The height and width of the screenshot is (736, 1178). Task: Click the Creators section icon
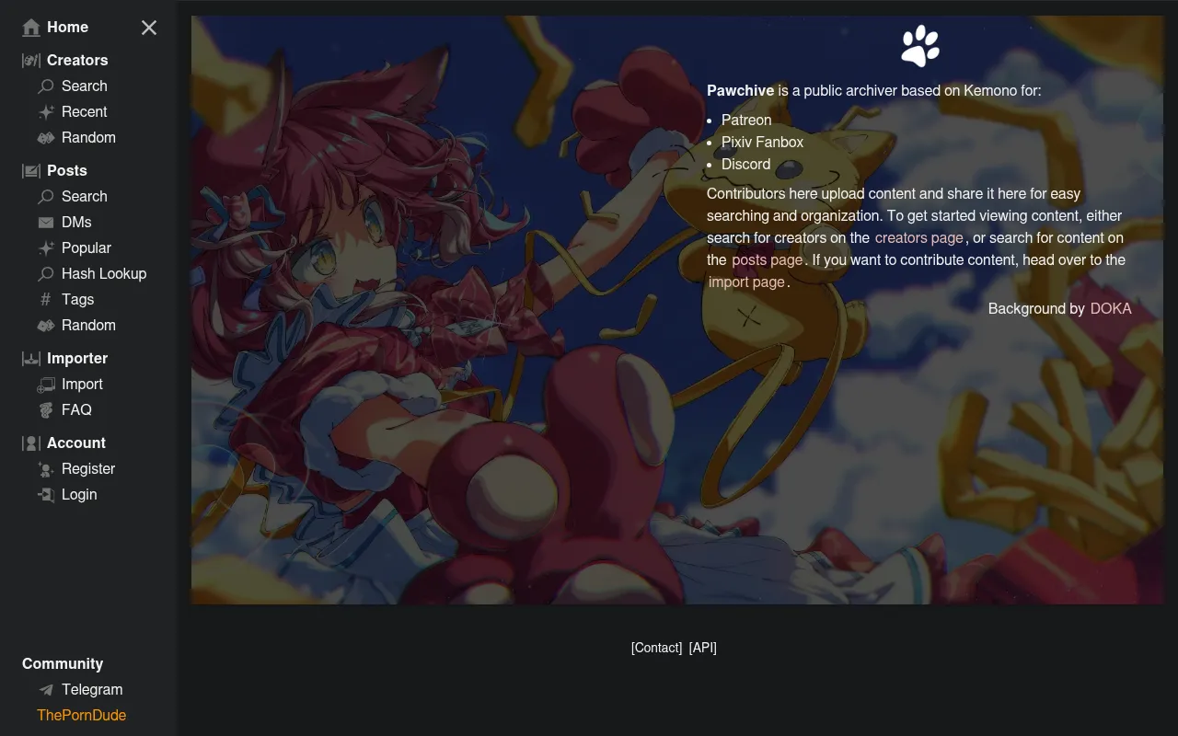pyautogui.click(x=31, y=61)
